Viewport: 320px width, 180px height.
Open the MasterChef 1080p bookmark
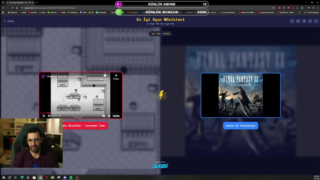(247, 12)
